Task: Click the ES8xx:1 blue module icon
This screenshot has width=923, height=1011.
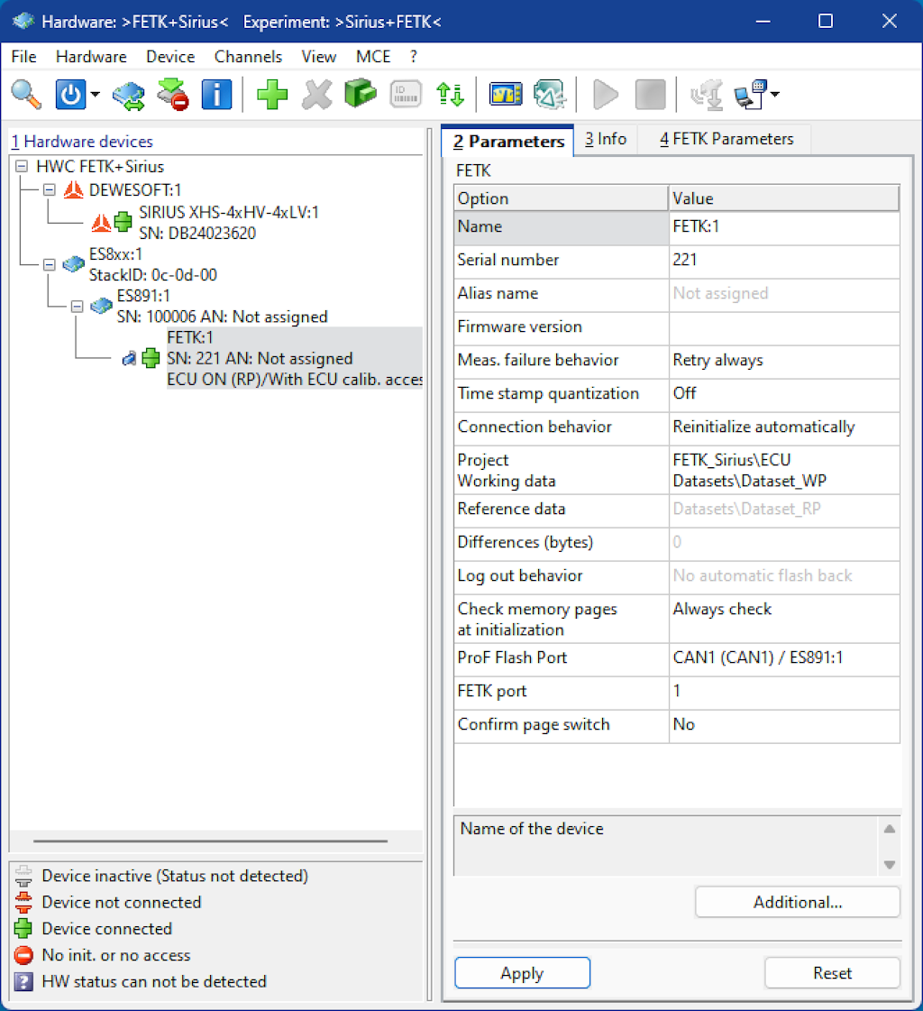Action: pyautogui.click(x=74, y=263)
